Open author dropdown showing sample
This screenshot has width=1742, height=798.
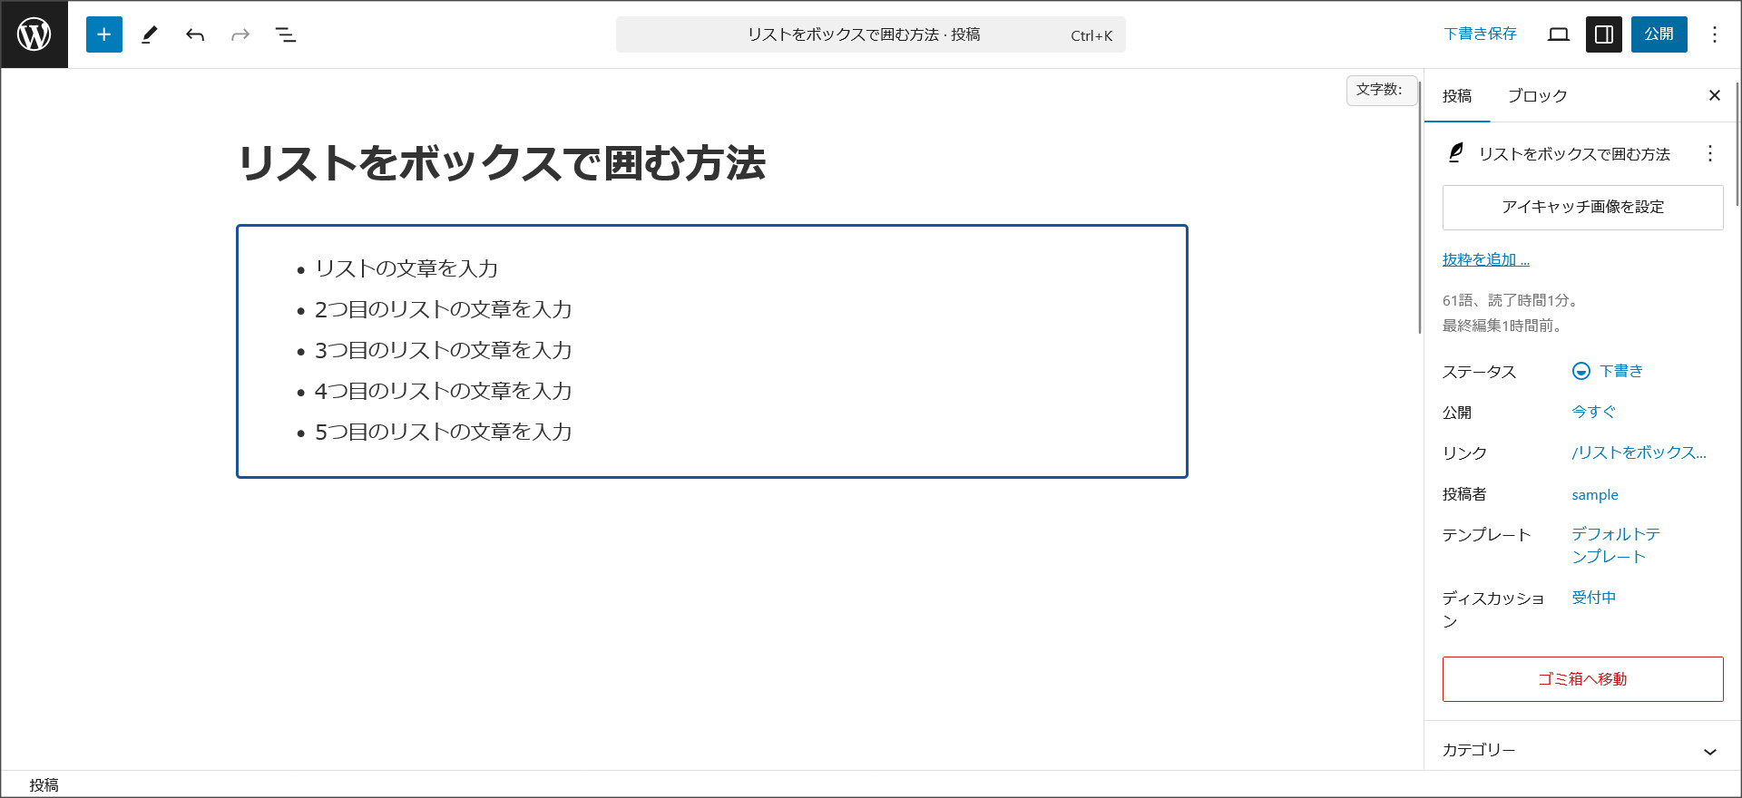pos(1595,494)
